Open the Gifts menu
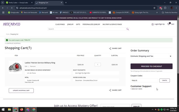179x112 pixels. click(x=78, y=24)
